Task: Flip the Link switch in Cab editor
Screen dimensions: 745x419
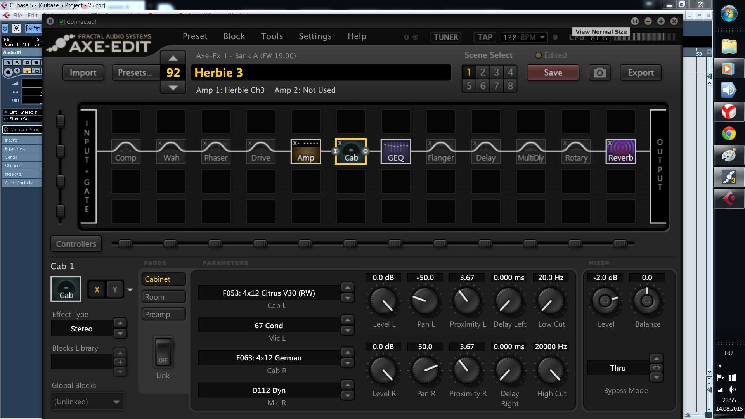Action: 163,353
